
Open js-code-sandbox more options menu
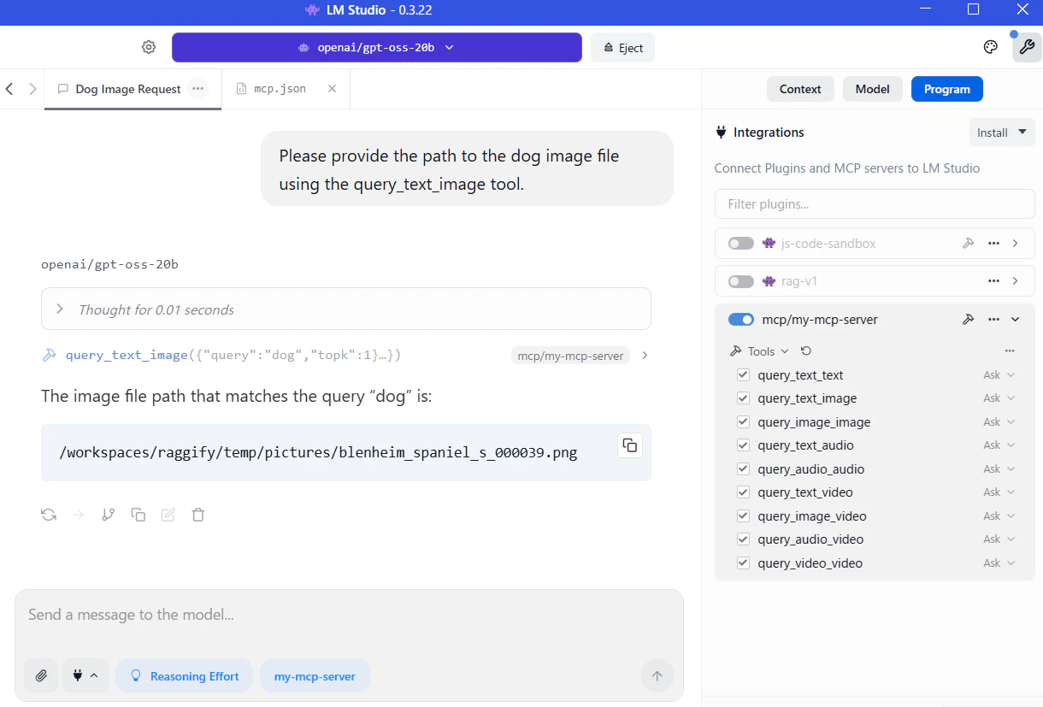[x=993, y=244]
